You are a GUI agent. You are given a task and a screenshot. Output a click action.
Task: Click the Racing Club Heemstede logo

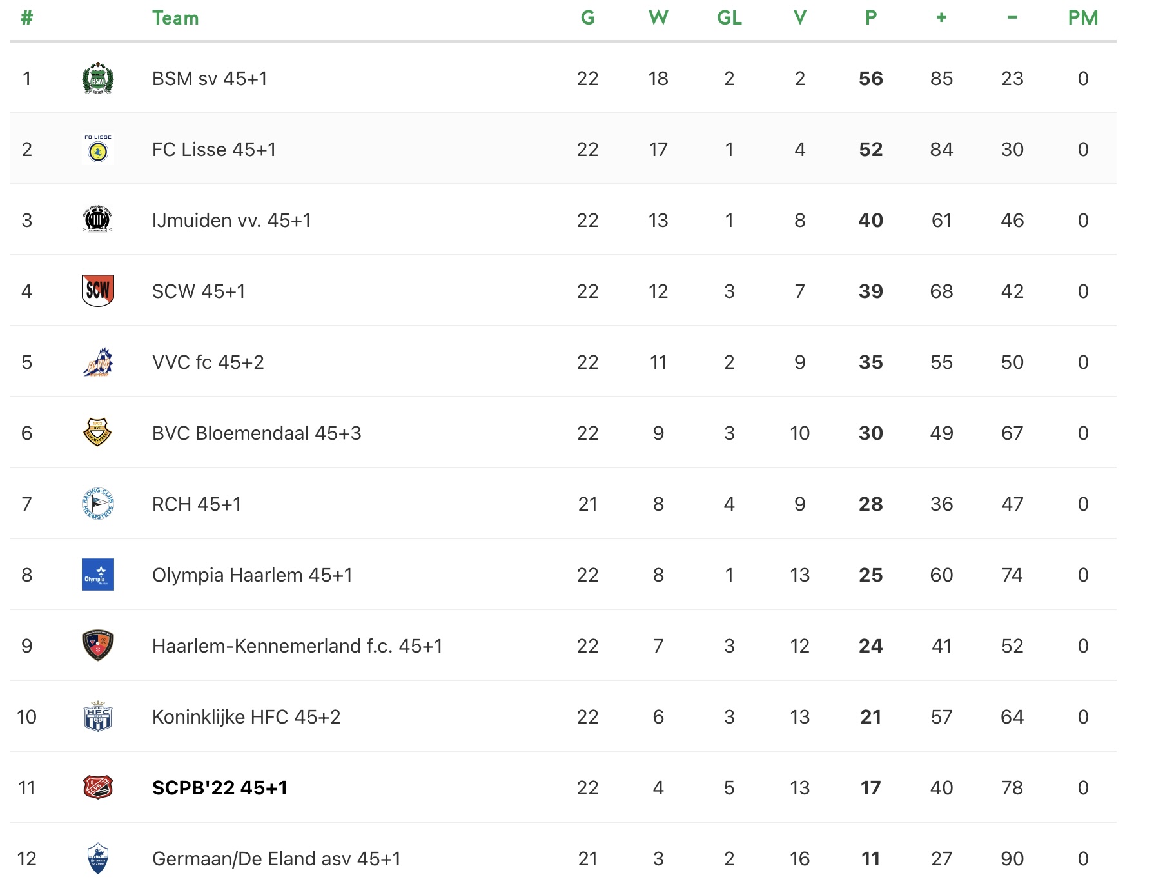tap(98, 504)
